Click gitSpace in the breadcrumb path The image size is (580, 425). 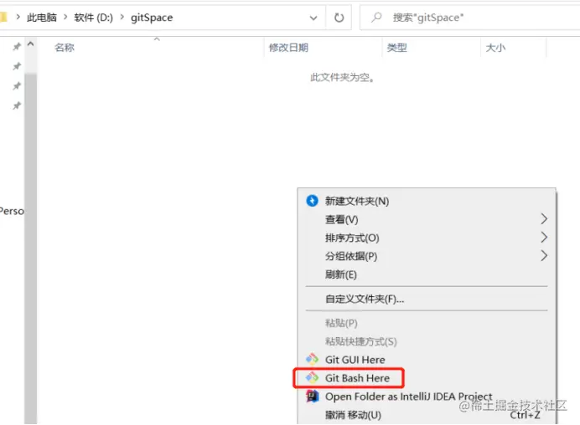(152, 18)
